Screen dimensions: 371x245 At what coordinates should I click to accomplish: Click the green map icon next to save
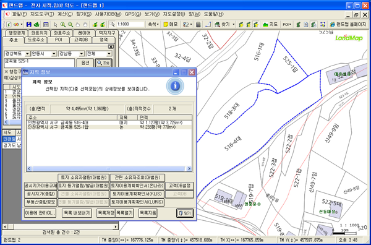point(36,24)
